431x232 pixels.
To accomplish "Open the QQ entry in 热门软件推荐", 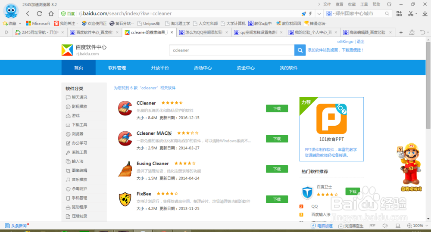I will click(x=314, y=207).
